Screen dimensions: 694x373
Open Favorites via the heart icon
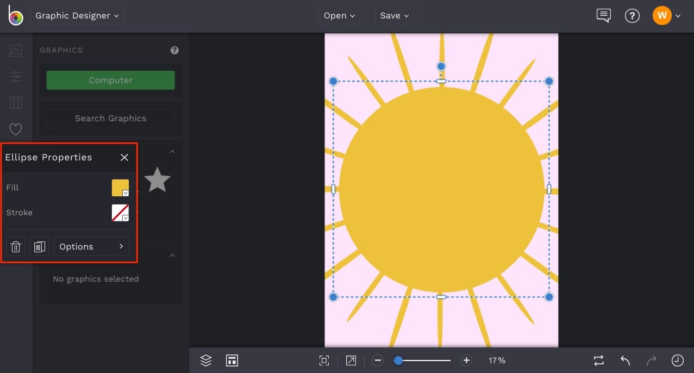[x=15, y=129]
